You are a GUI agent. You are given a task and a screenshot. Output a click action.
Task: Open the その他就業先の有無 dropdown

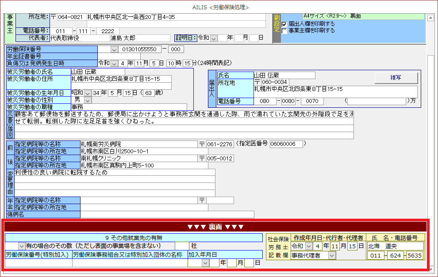click(21, 246)
